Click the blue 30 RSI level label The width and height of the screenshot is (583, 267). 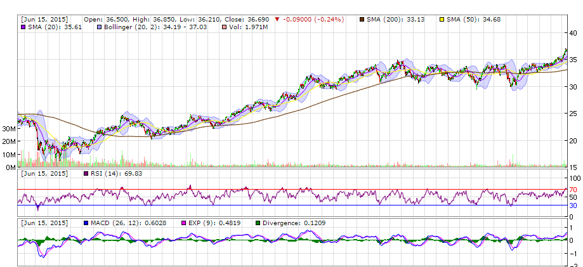point(573,205)
